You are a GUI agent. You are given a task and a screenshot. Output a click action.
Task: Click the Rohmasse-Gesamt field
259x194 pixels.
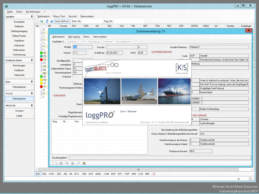[x=201, y=151]
